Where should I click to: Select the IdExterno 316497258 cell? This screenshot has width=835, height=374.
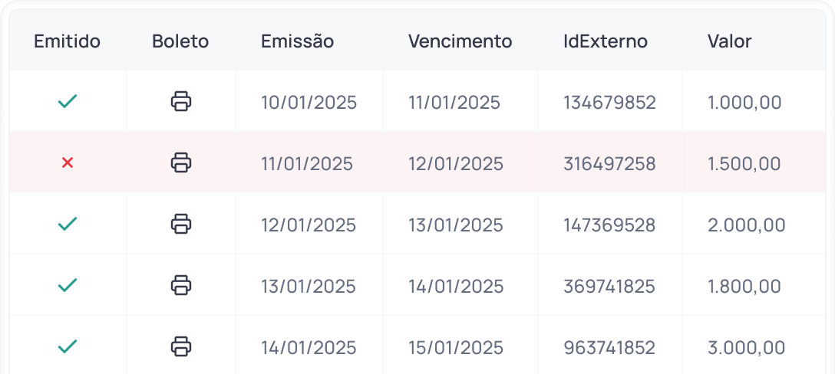coord(609,164)
